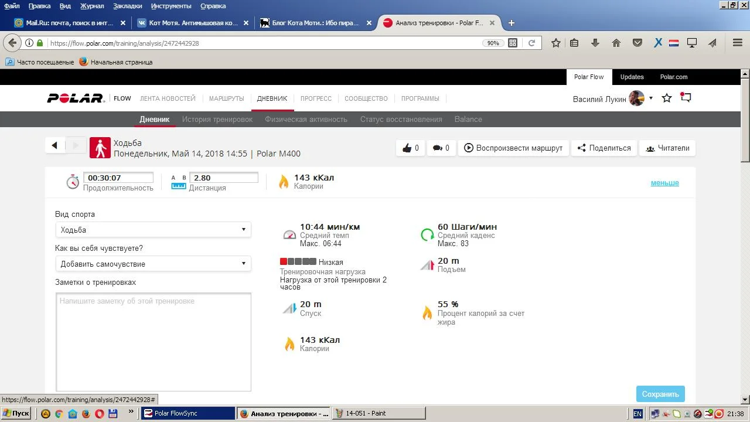The height and width of the screenshot is (422, 750).
Task: Like the training with thumbs-up
Action: tap(410, 148)
